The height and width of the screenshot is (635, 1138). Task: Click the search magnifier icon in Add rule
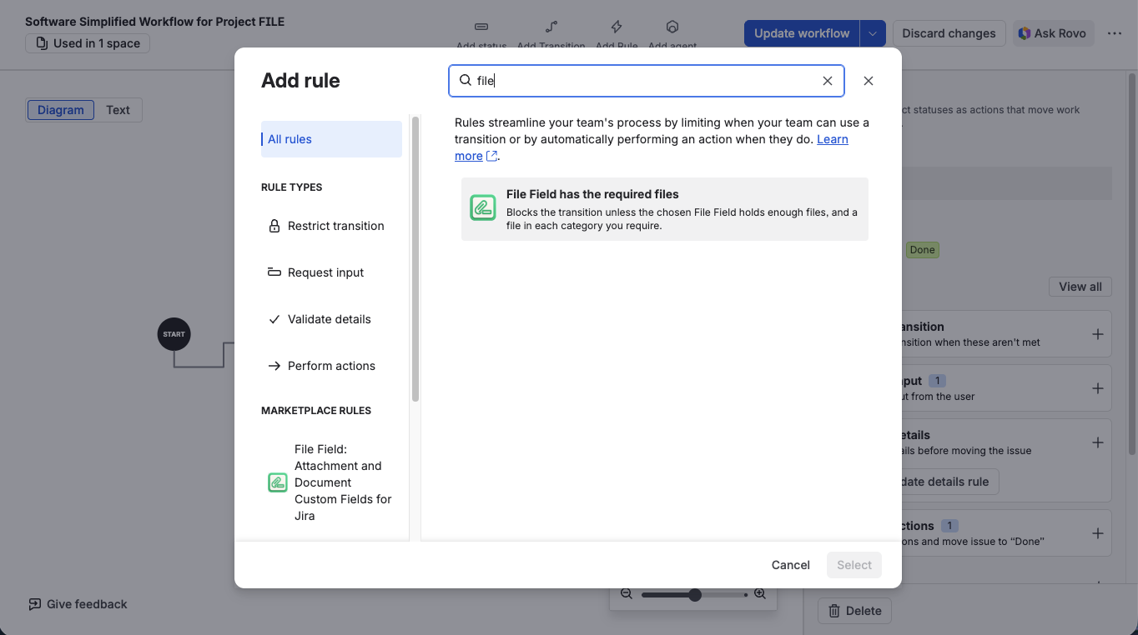466,81
